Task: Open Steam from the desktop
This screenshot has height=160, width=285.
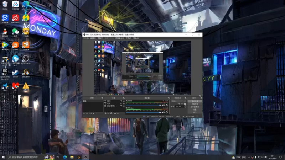Action: coord(15,74)
